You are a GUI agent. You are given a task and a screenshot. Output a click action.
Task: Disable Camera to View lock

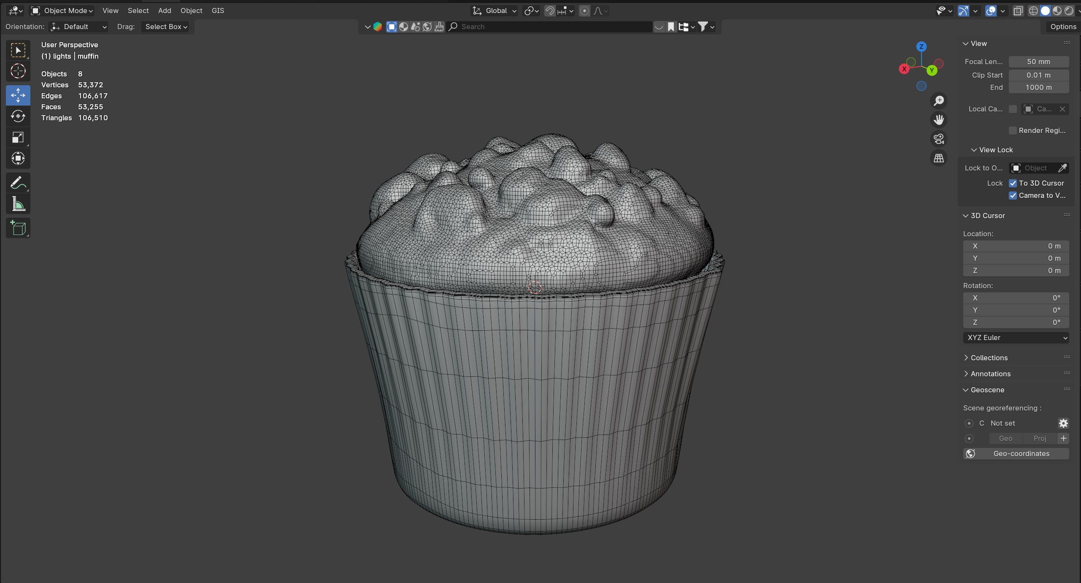point(1013,195)
